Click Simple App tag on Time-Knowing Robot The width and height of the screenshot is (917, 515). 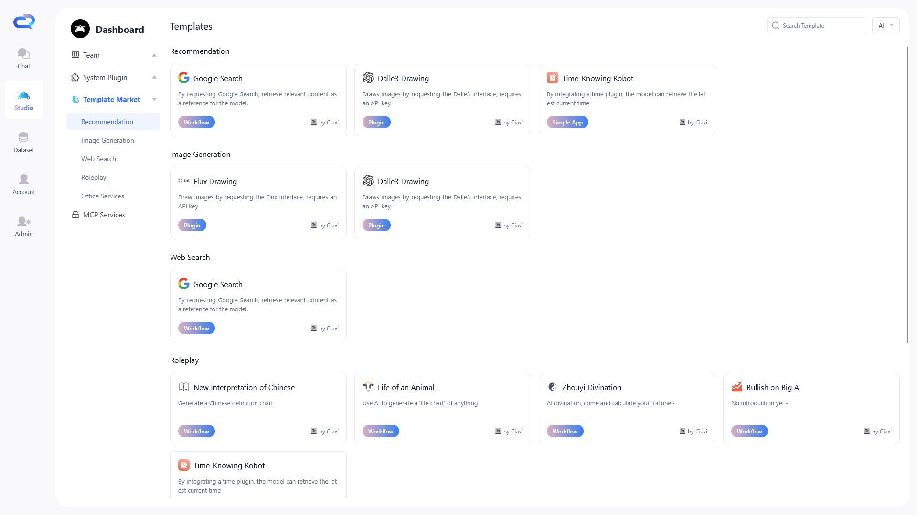click(567, 123)
